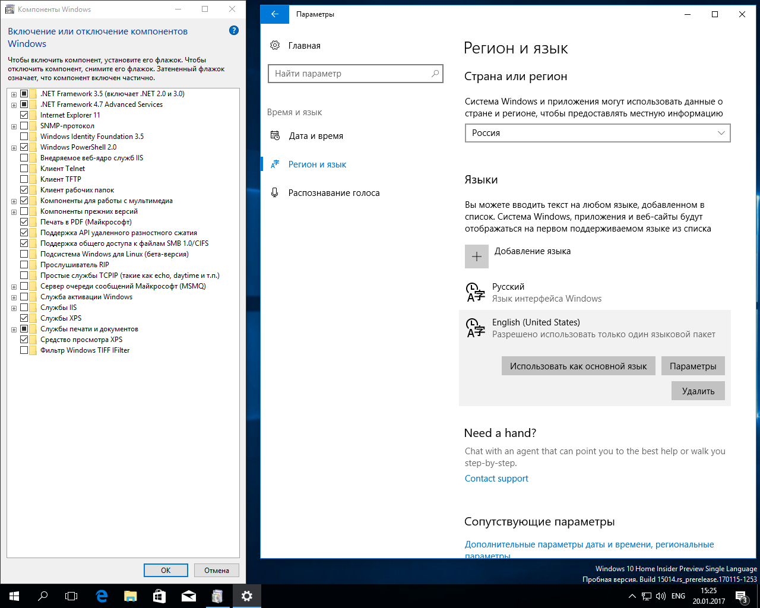The width and height of the screenshot is (760, 608).
Task: Select the XPS Viewer tree row
Action: pyautogui.click(x=81, y=340)
